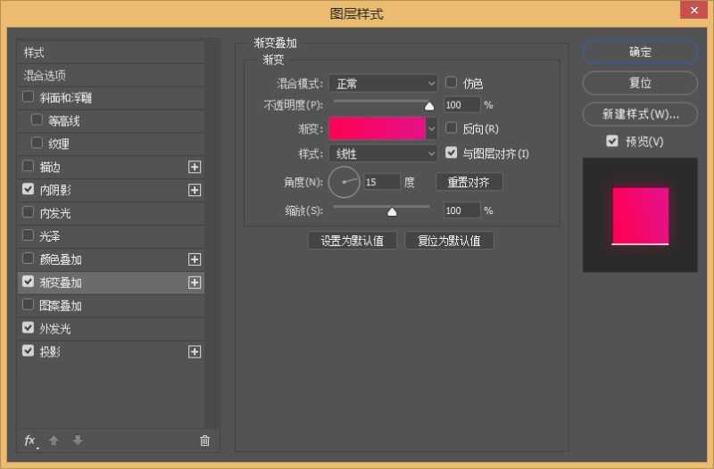This screenshot has height=469, width=714.
Task: Toggle the 反向(R) checkbox
Action: coord(452,128)
